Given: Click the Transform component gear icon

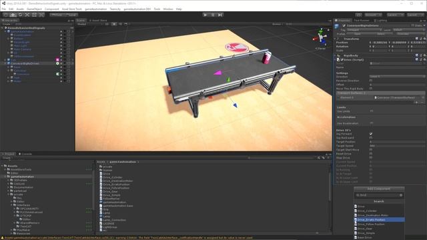Looking at the screenshot, I should (424, 39).
